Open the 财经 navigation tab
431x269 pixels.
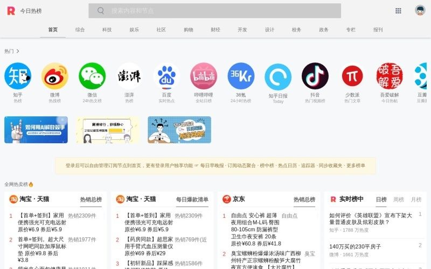click(215, 30)
